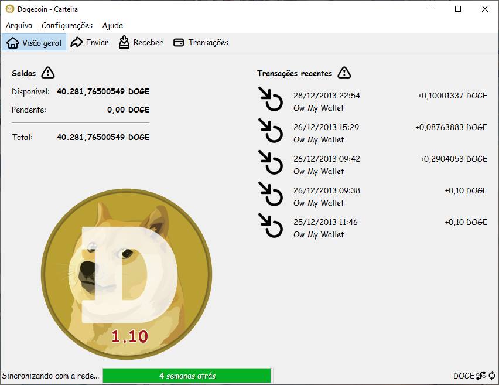Open the Ajuda menu
This screenshot has height=385, width=499.
point(112,25)
